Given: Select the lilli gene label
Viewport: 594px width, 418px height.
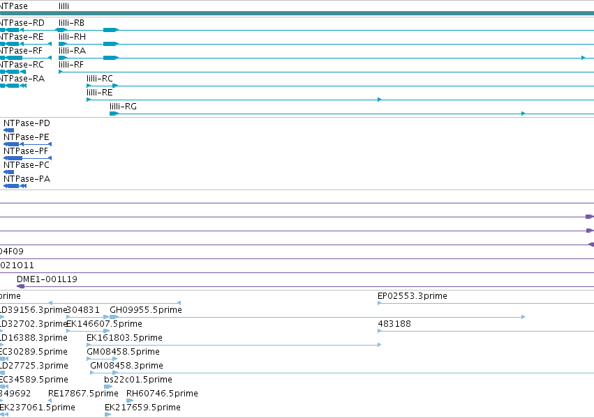Looking at the screenshot, I should pos(64,6).
